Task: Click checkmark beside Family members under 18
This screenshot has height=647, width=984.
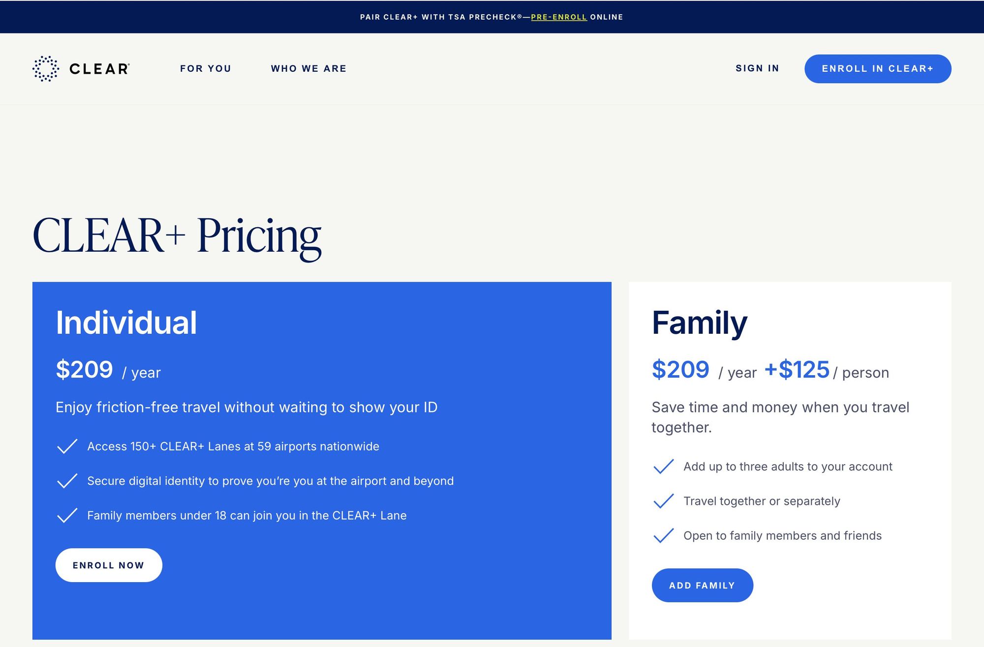Action: tap(67, 515)
